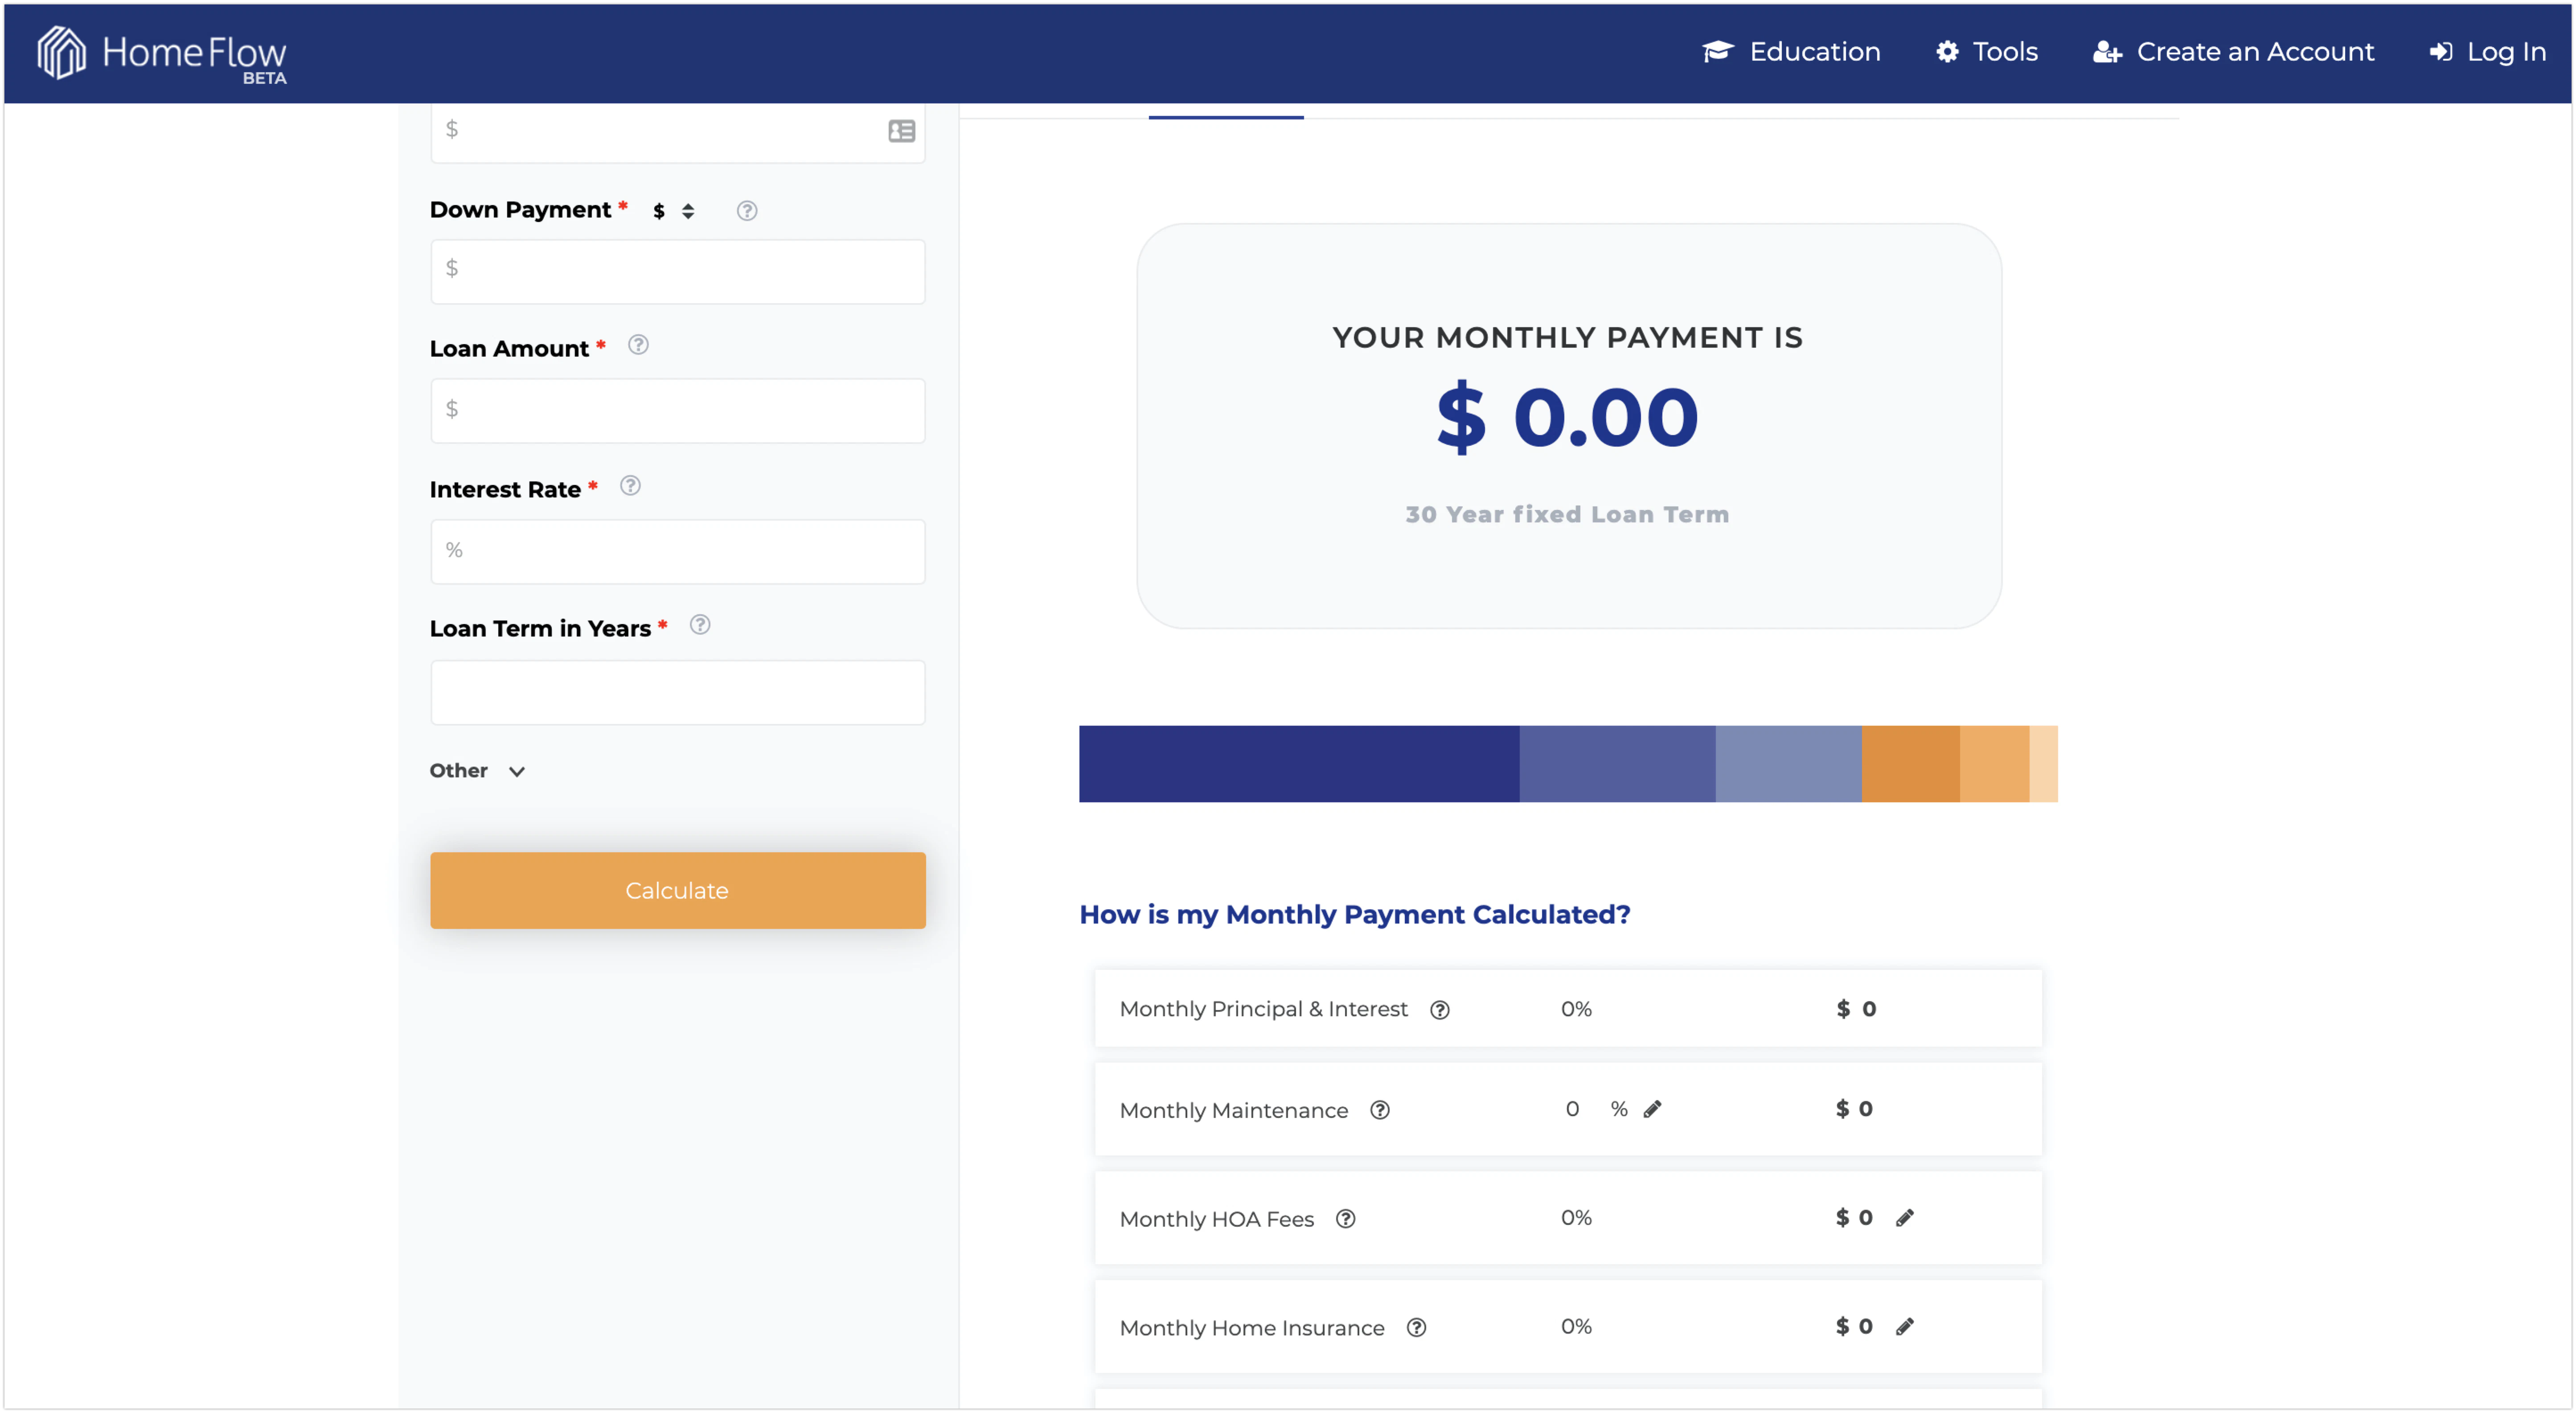The height and width of the screenshot is (1413, 2576).
Task: Edit Monthly Home Insurance amount pencil icon
Action: pos(1905,1326)
